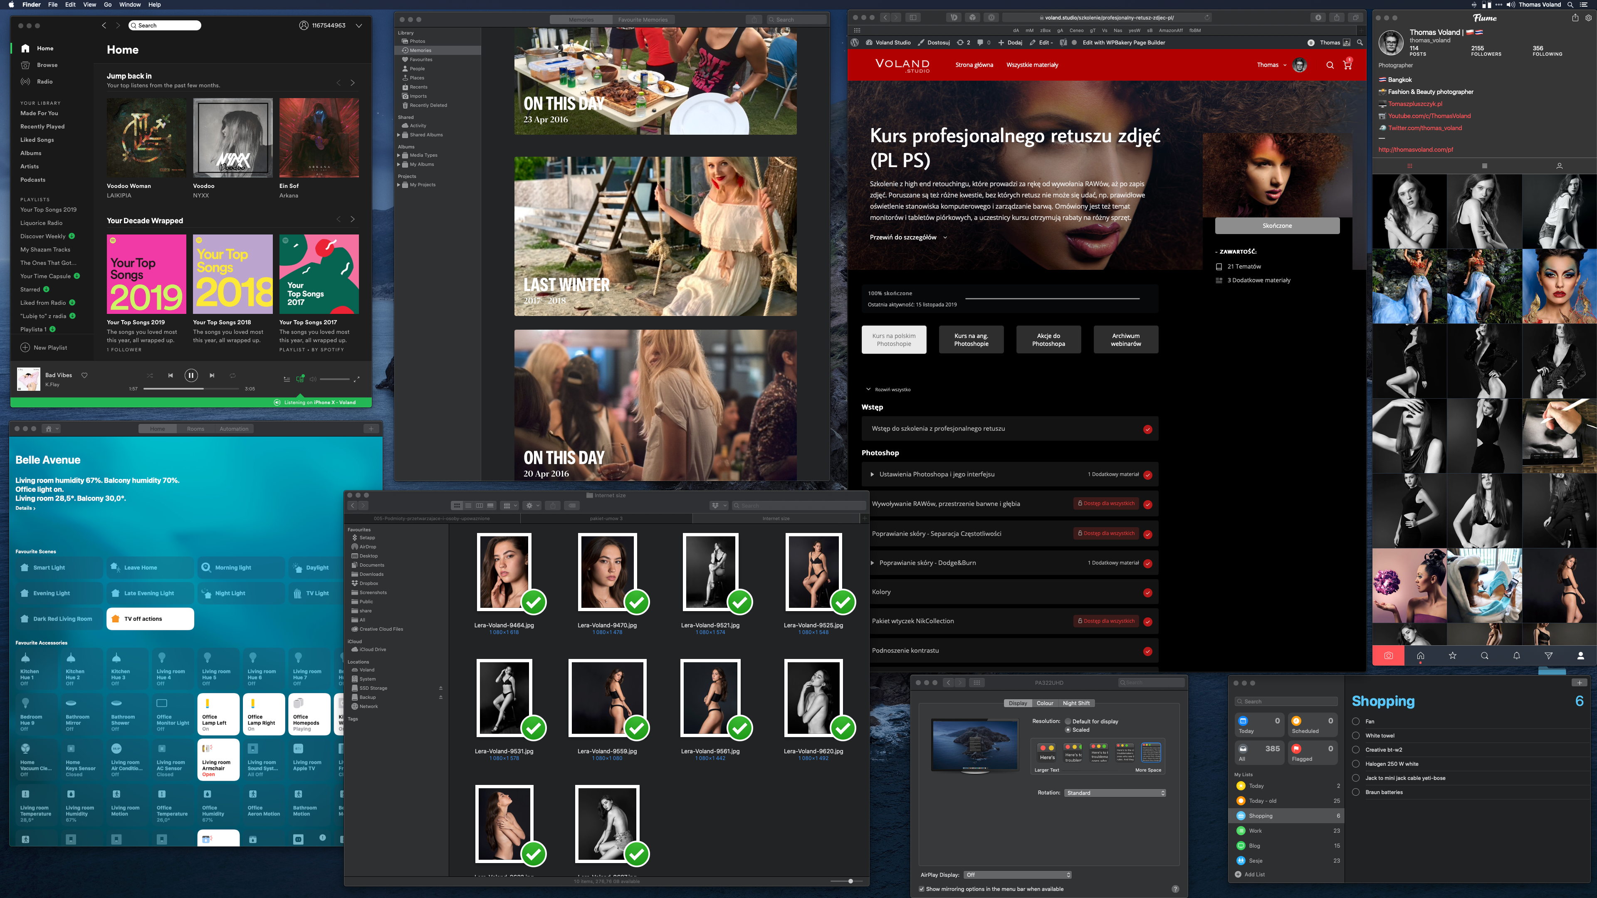This screenshot has height=898, width=1597.
Task: Create a New Playlist in Spotify
Action: click(x=43, y=348)
